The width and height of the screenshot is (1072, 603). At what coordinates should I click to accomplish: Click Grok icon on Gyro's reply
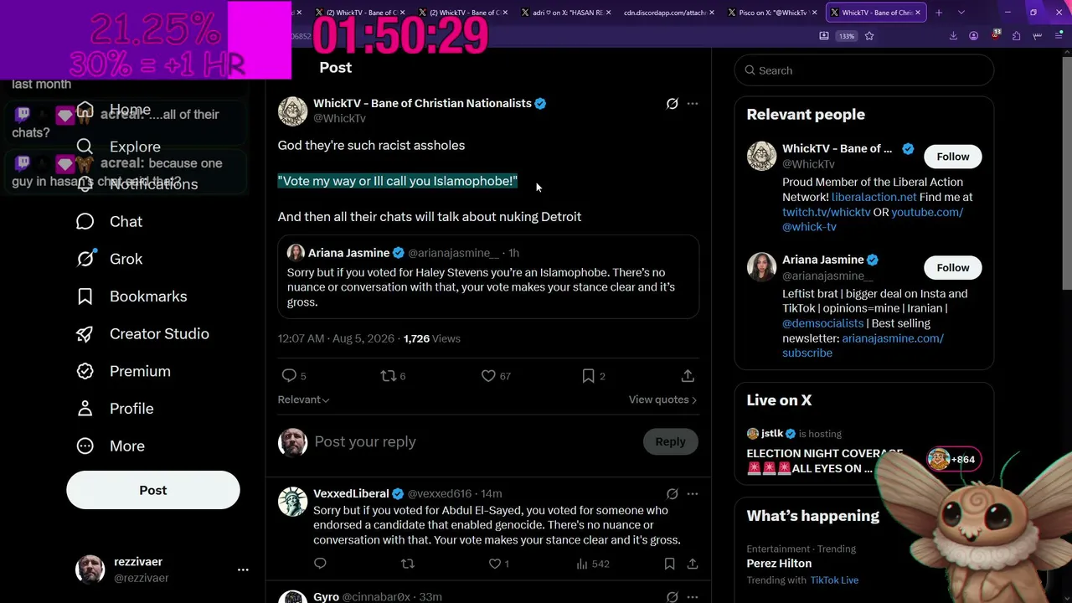click(672, 597)
